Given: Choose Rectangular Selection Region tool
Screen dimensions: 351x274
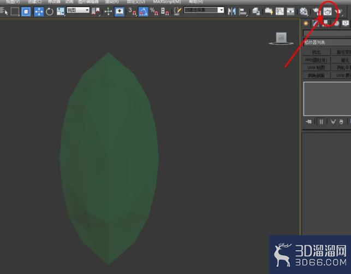Looking at the screenshot, I should click(x=15, y=11).
